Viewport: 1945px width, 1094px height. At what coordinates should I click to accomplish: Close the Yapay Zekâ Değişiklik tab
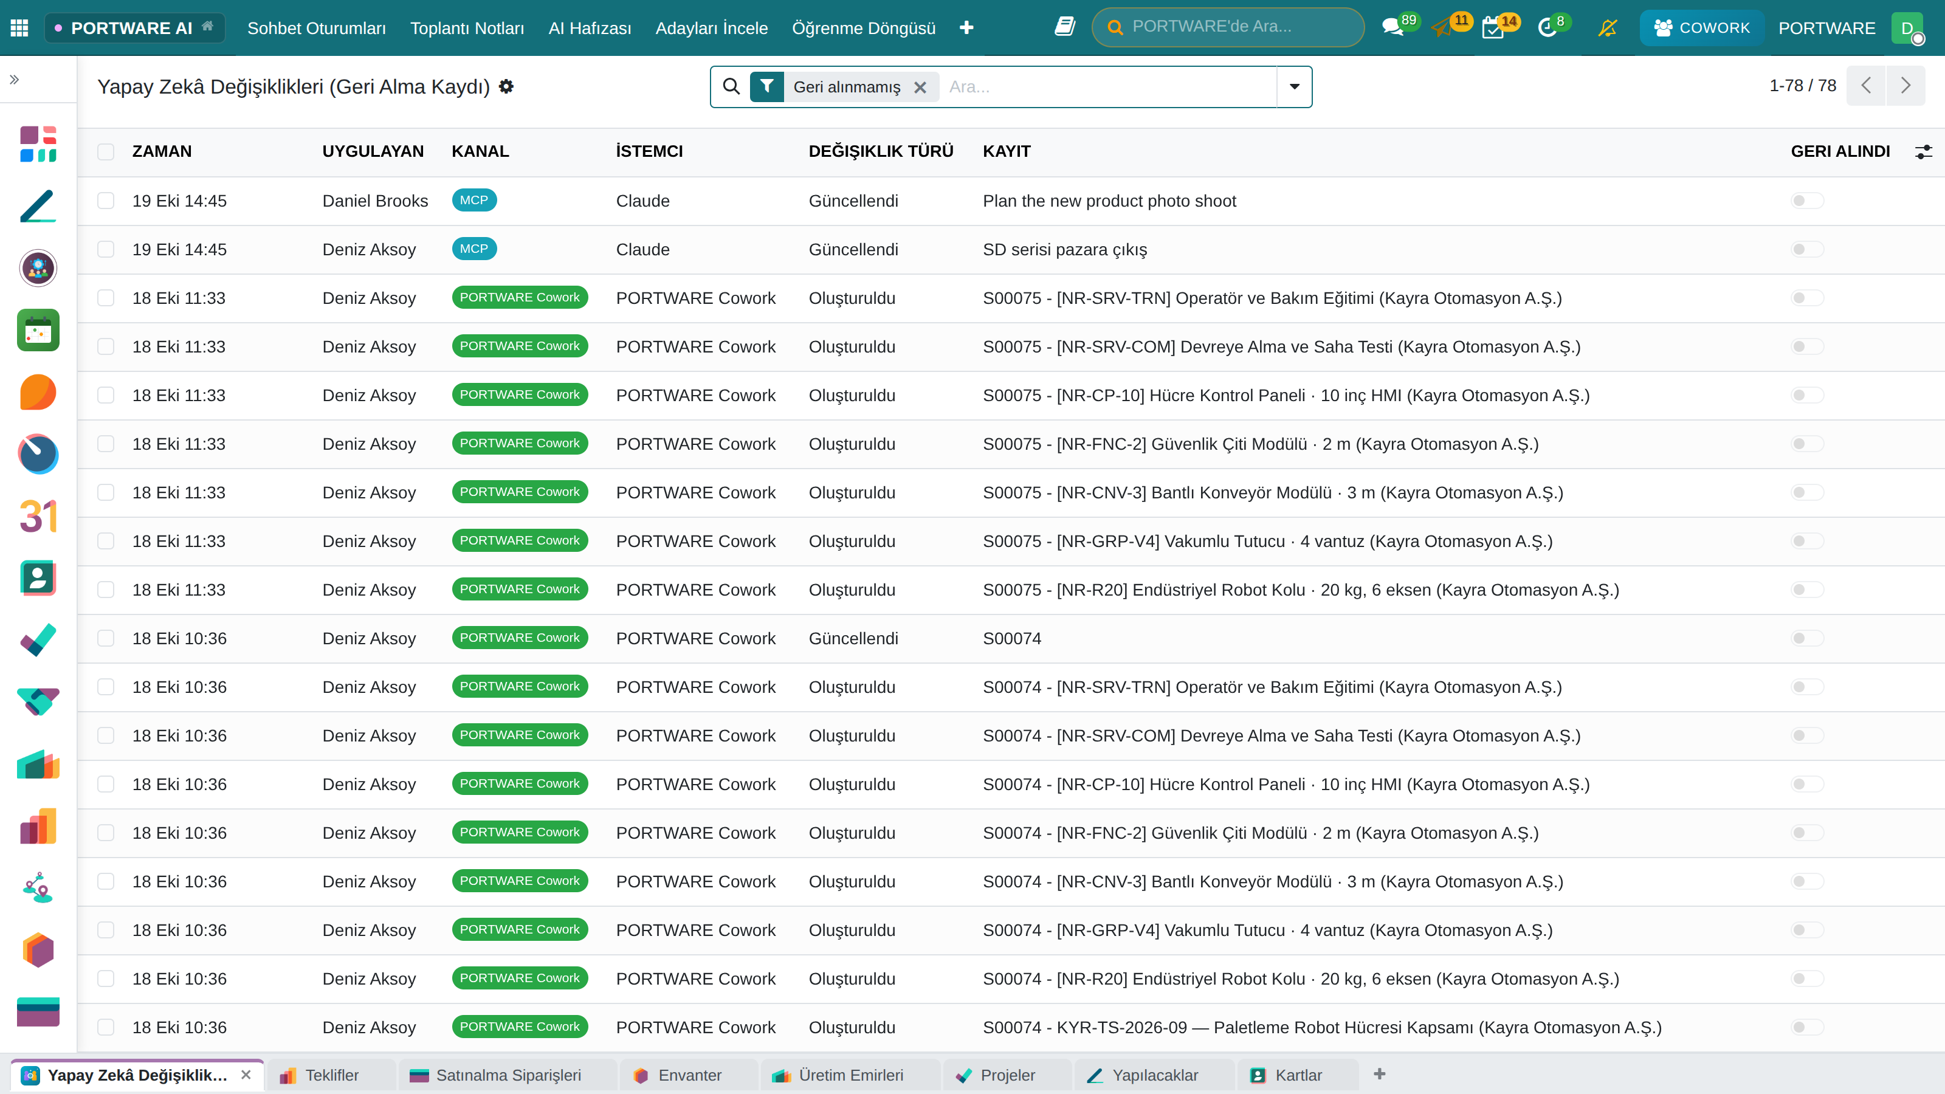tap(246, 1075)
